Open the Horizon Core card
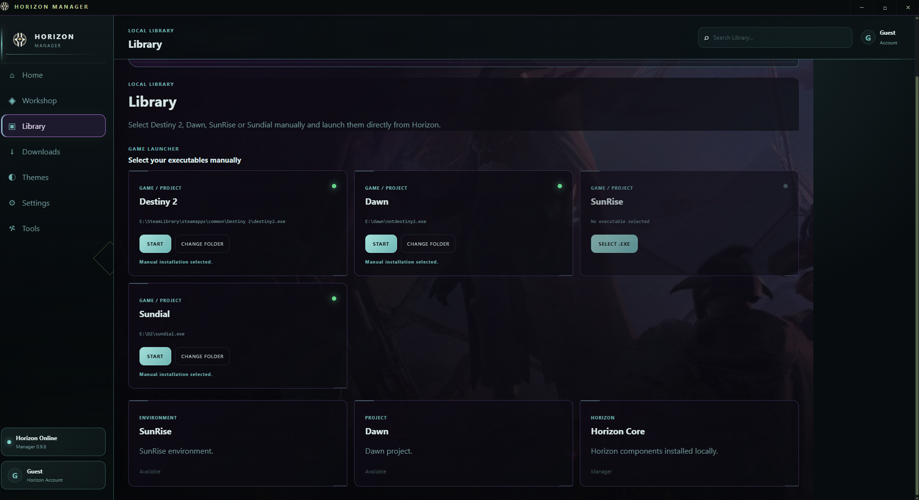The image size is (919, 500). click(x=689, y=443)
